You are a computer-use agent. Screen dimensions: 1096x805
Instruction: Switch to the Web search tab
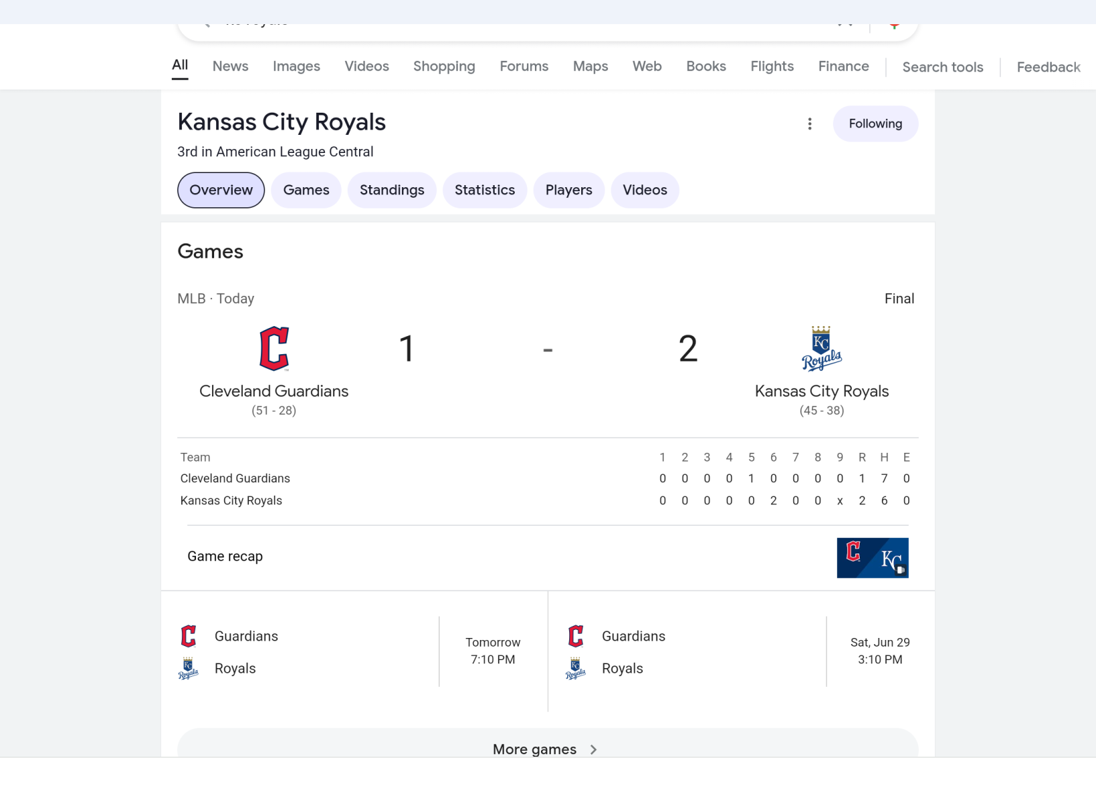[647, 66]
